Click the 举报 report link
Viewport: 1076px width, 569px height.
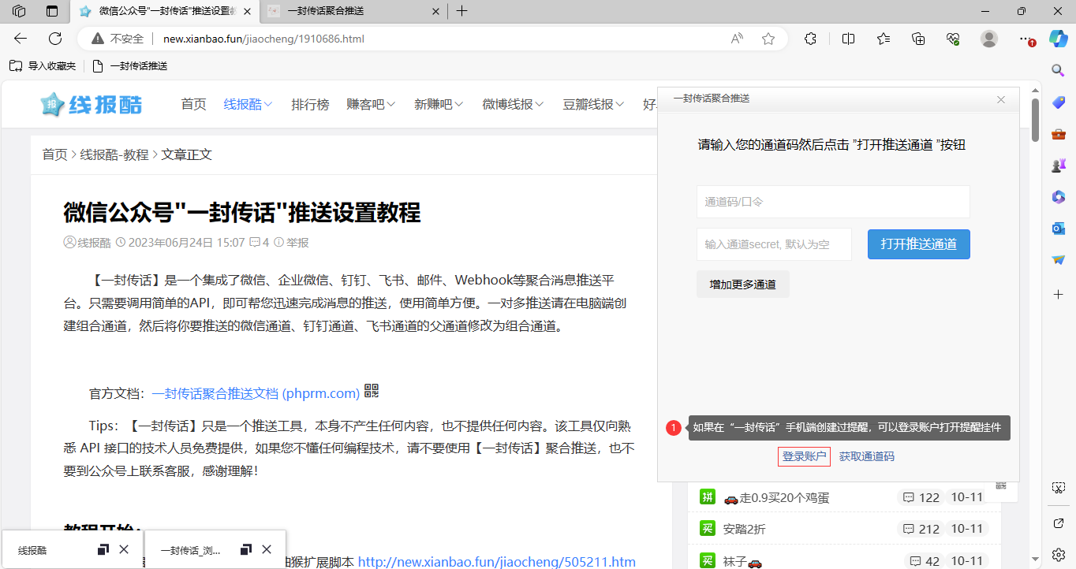(297, 243)
